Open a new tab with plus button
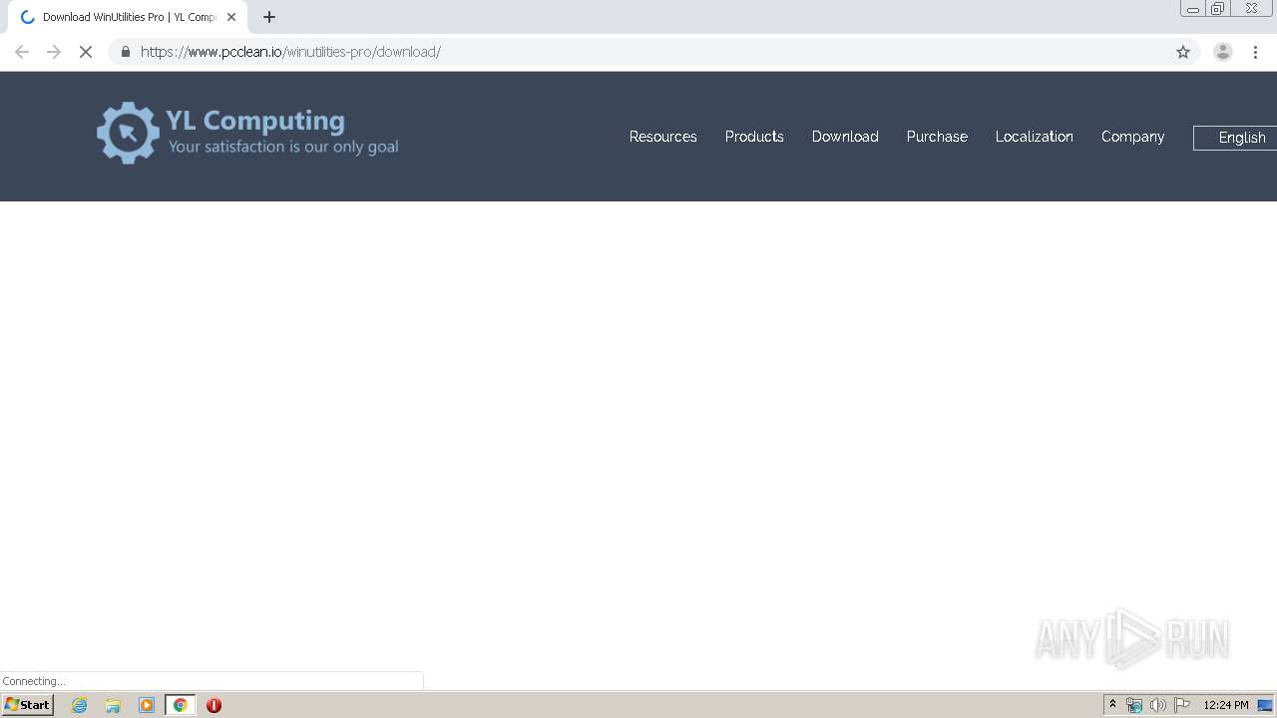 click(x=269, y=17)
